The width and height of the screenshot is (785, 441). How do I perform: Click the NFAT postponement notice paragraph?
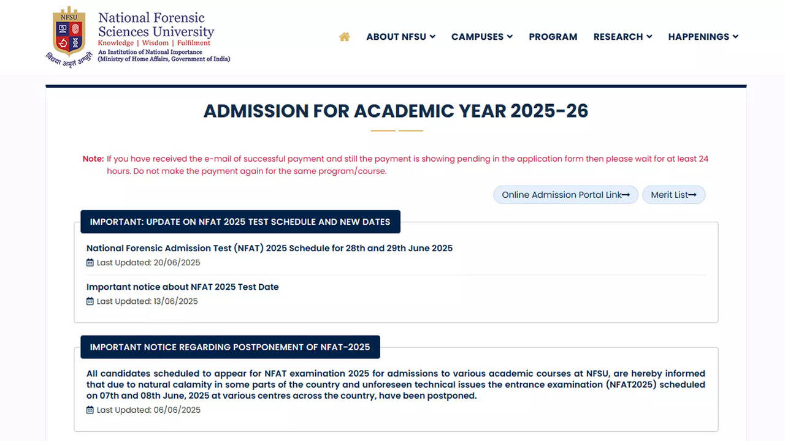[396, 385]
